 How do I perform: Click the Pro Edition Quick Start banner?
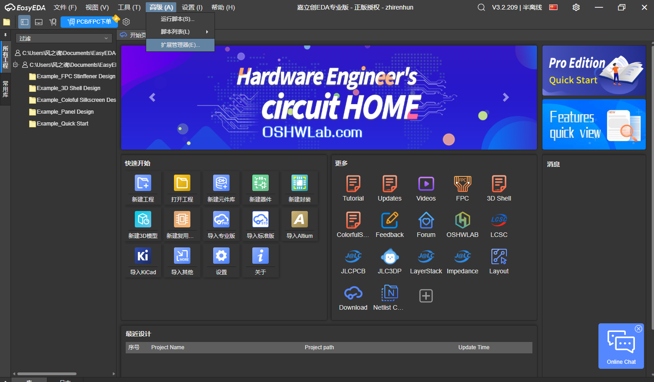[x=594, y=70]
